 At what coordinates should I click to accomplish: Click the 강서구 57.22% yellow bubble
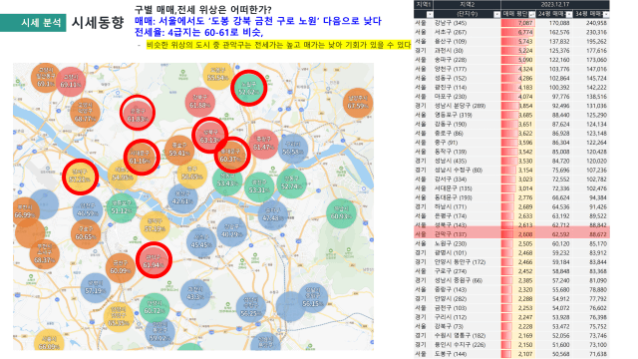pos(80,177)
